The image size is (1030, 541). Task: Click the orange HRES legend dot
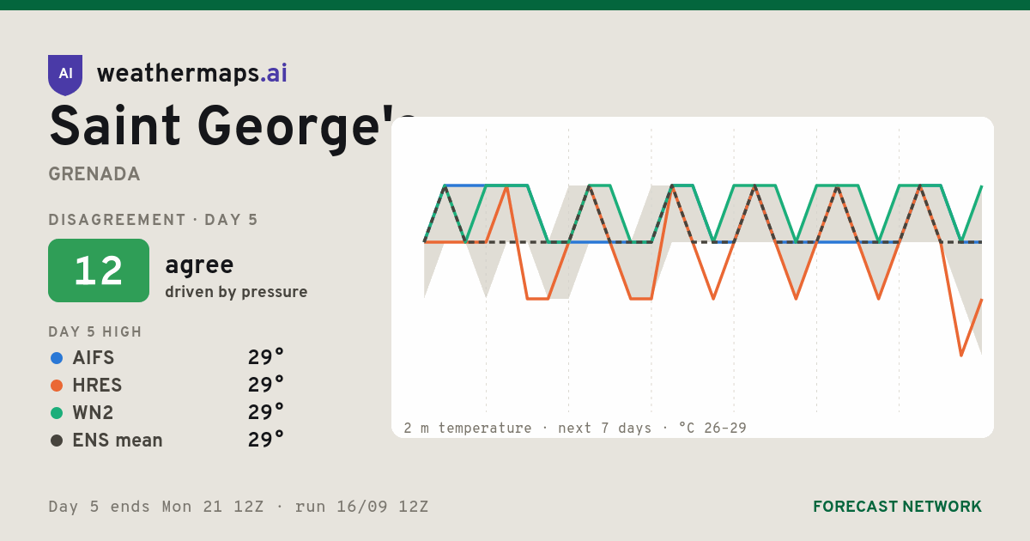pos(57,386)
